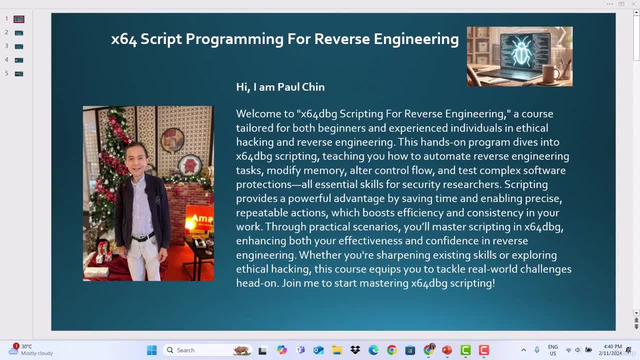This screenshot has height=360, width=640.
Task: Click the battery icon in the system tray
Action: [x=588, y=350]
